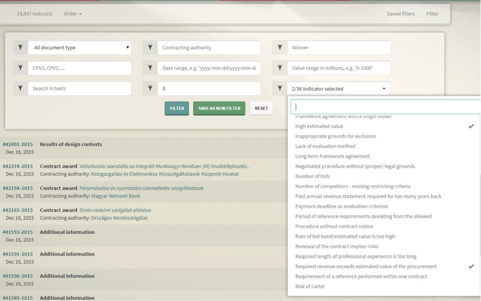481x301 pixels.
Task: Open Őrzés-védelmi szolgálat ellátása title
Action: tap(116, 210)
